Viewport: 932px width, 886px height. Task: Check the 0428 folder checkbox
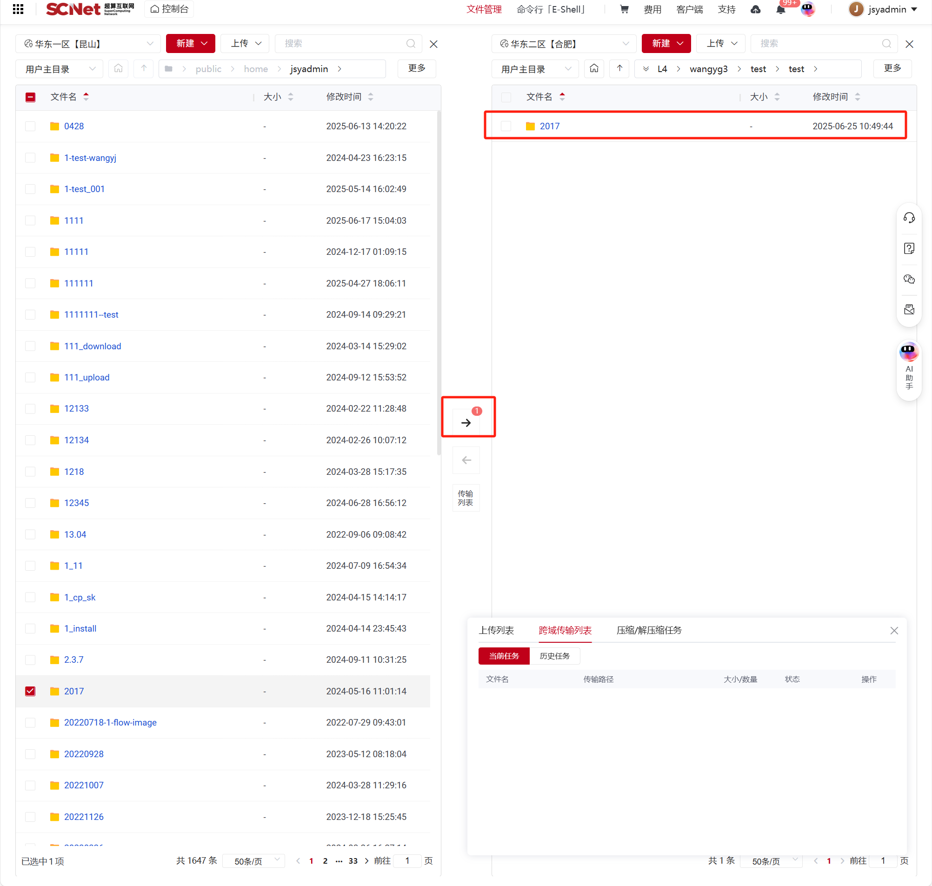coord(30,126)
